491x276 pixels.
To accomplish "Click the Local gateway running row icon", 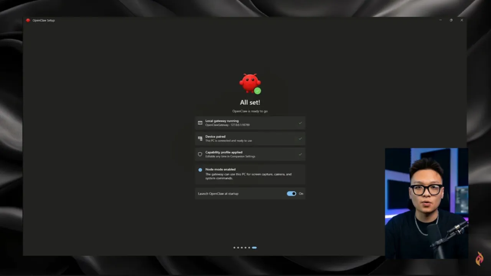I will [x=200, y=123].
